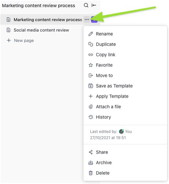Screen dimensions: 169x184
Task: Select the Marketing content review process page
Action: [48, 20]
